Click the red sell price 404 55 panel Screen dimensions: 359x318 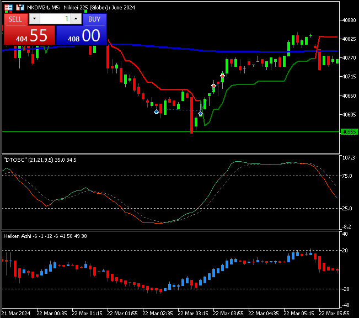[30, 35]
